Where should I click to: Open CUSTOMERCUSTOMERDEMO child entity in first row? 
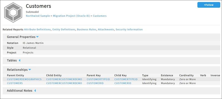(64, 79)
